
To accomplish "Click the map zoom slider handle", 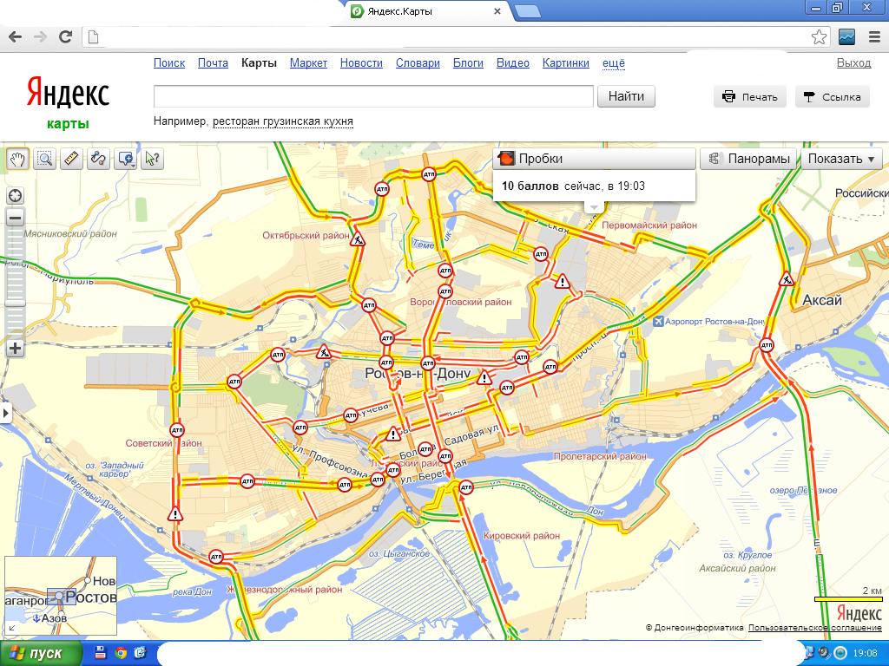I will click(16, 304).
